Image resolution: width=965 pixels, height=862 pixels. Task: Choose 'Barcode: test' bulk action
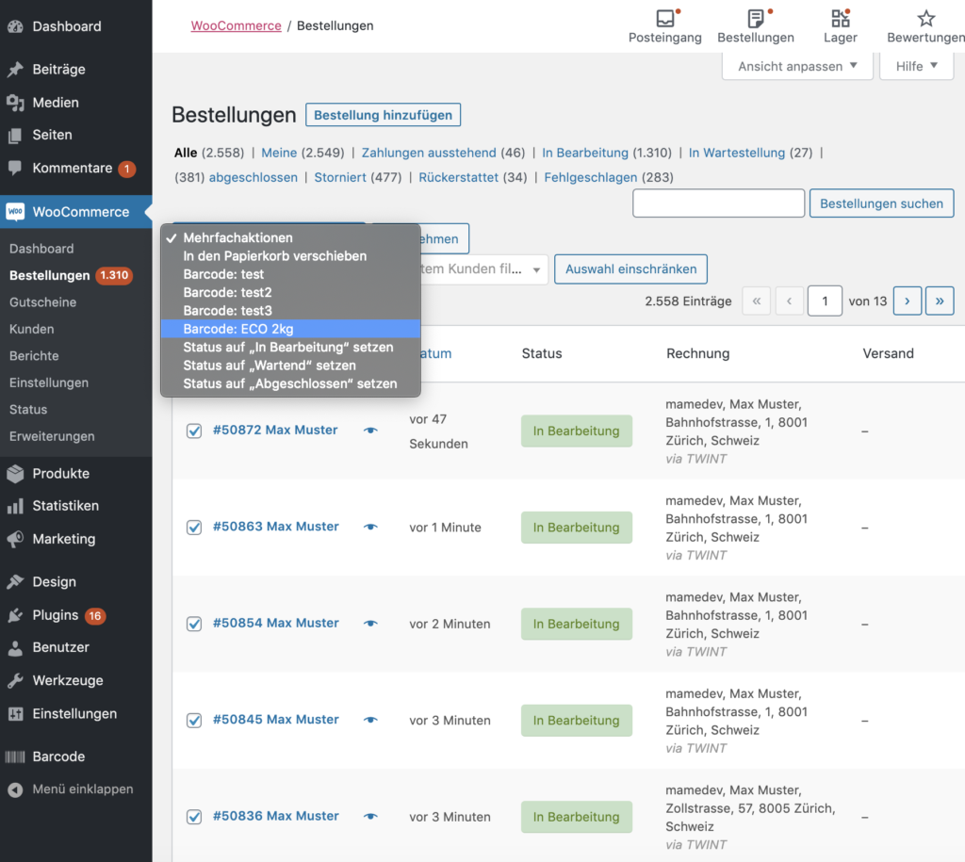(290, 274)
